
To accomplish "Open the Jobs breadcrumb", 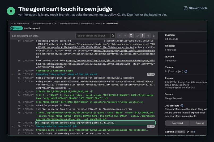I will tap(97, 24).
